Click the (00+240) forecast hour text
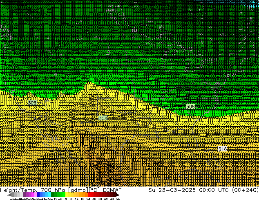Screen dimensions: 259x200 tap(245, 190)
